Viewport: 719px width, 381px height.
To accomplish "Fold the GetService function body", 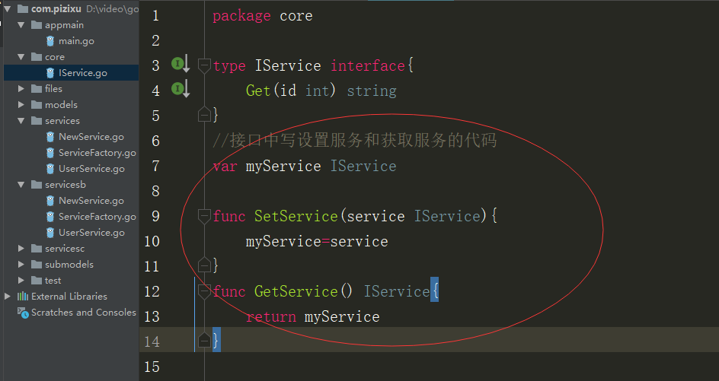I will [204, 291].
